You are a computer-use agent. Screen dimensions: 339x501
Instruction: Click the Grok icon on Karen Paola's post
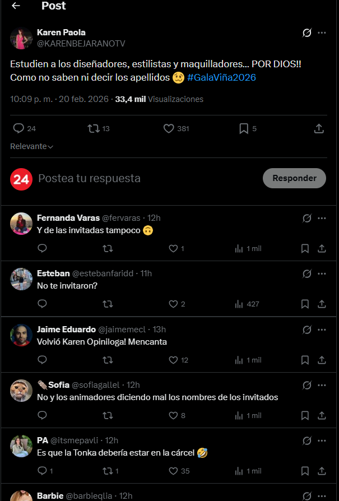coord(307,33)
